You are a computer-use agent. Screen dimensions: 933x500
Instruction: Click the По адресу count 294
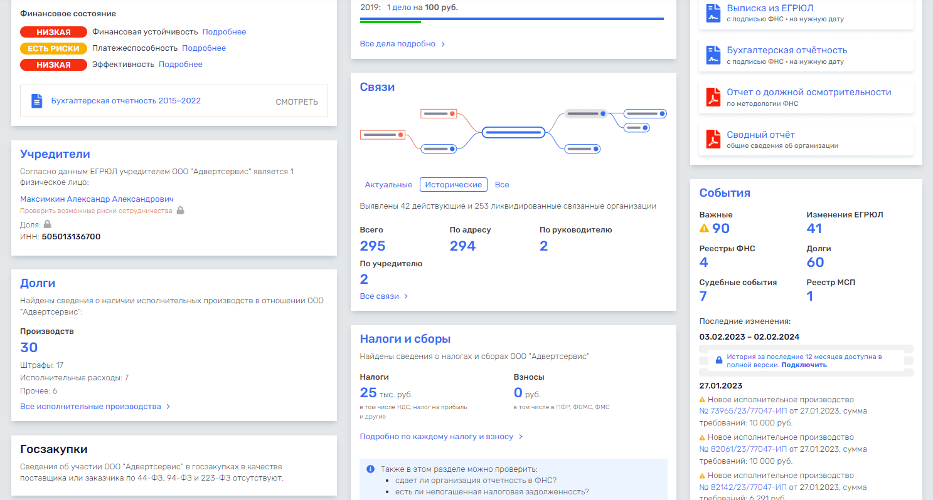point(463,246)
